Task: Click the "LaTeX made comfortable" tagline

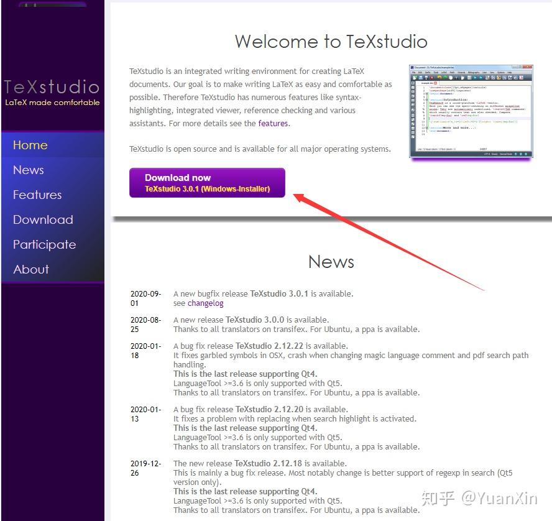Action: pos(52,103)
